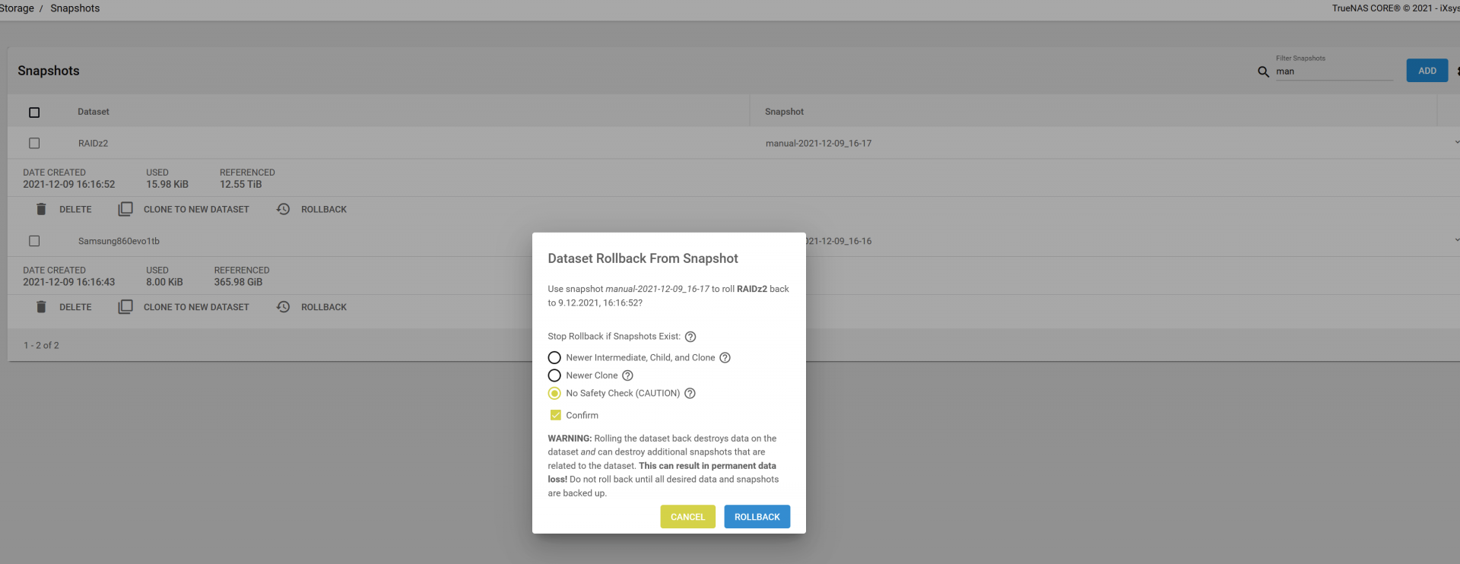Screen dimensions: 1460x564
Task: Click the CANCEL button
Action: 687,517
